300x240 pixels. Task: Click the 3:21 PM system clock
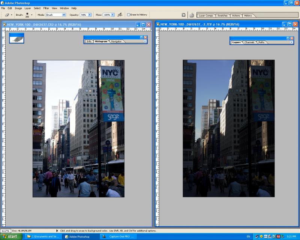pos(291,237)
